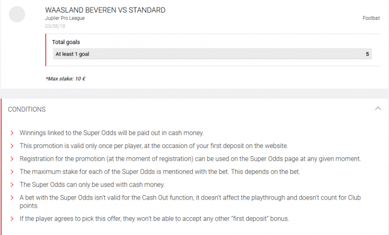The image size is (389, 235).
Task: Click the Football sport label
Action: [x=371, y=18]
